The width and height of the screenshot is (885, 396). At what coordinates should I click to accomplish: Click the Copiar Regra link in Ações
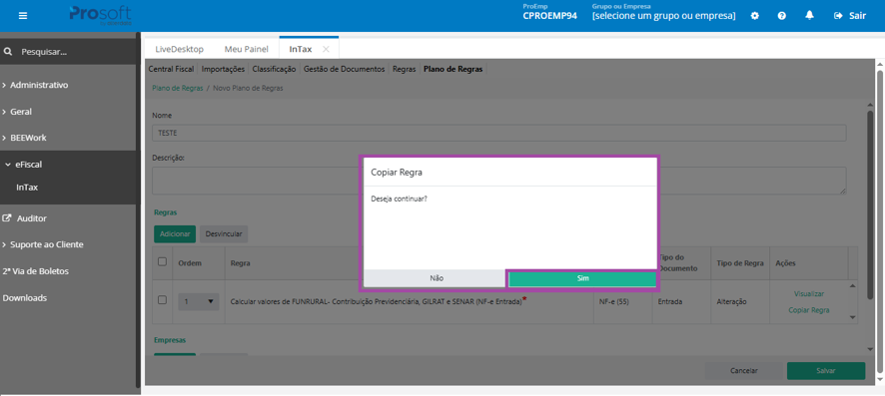point(809,310)
